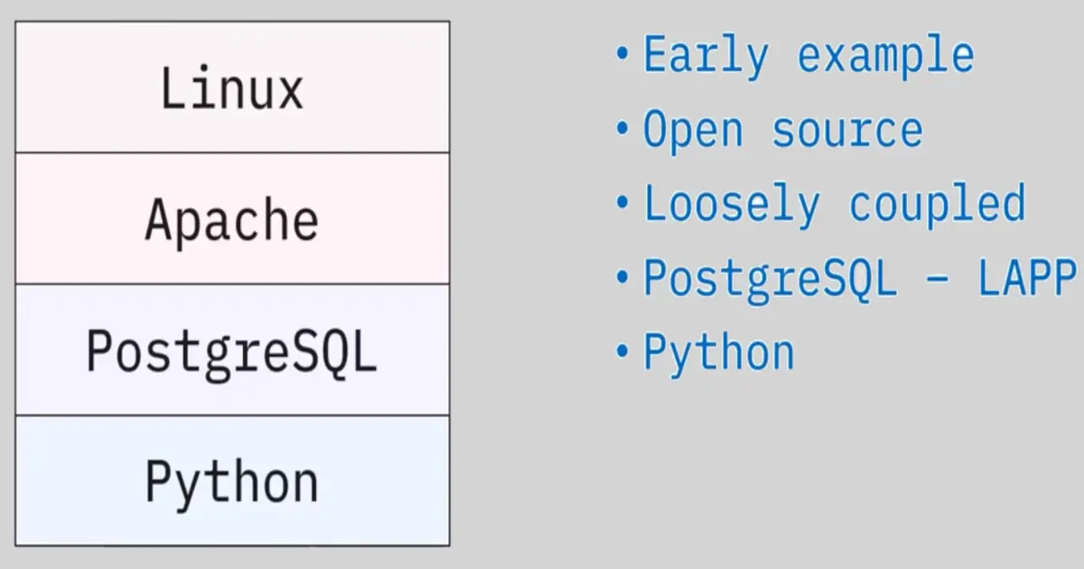
Task: Select the Python layer at the stack bottom
Action: 232,481
